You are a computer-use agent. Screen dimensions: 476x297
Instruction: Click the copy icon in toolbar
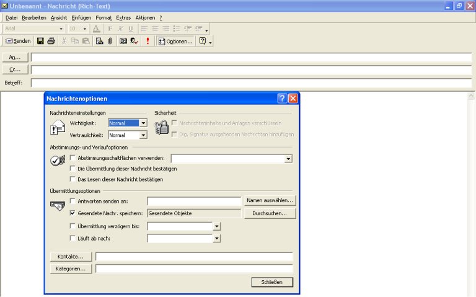[75, 41]
